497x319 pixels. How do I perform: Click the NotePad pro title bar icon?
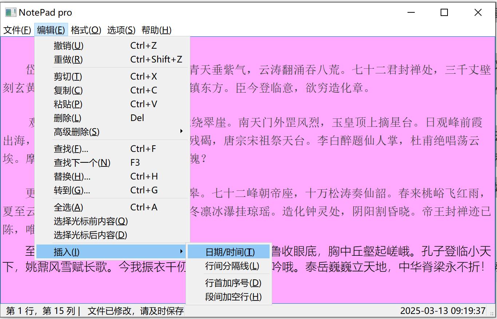pos(10,12)
